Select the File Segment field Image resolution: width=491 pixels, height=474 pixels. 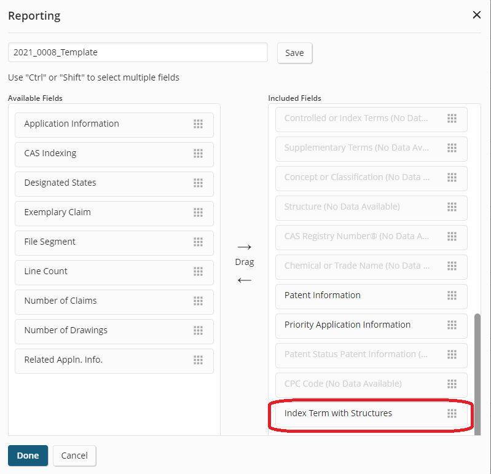[114, 243]
